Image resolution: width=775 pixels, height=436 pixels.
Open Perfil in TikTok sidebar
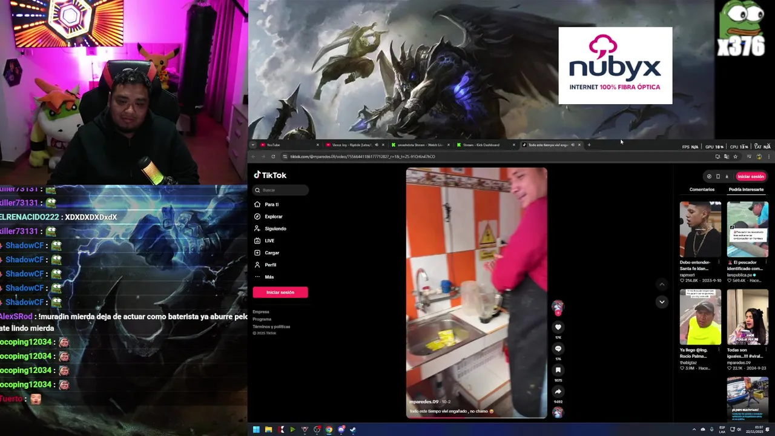(x=265, y=265)
